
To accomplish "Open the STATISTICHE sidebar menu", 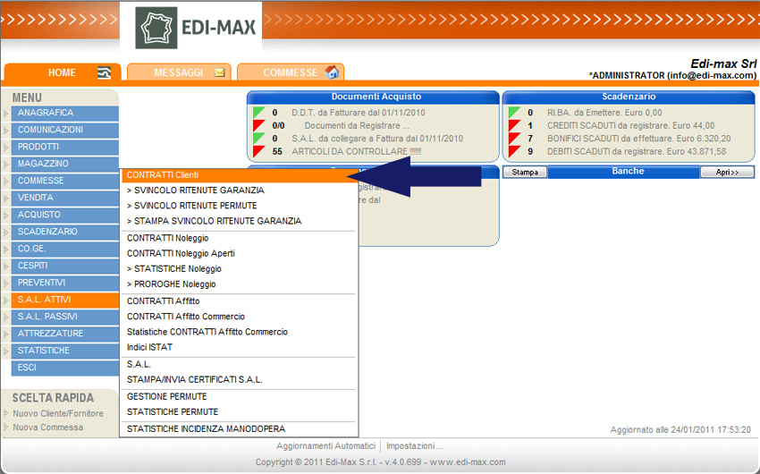I will tap(63, 351).
